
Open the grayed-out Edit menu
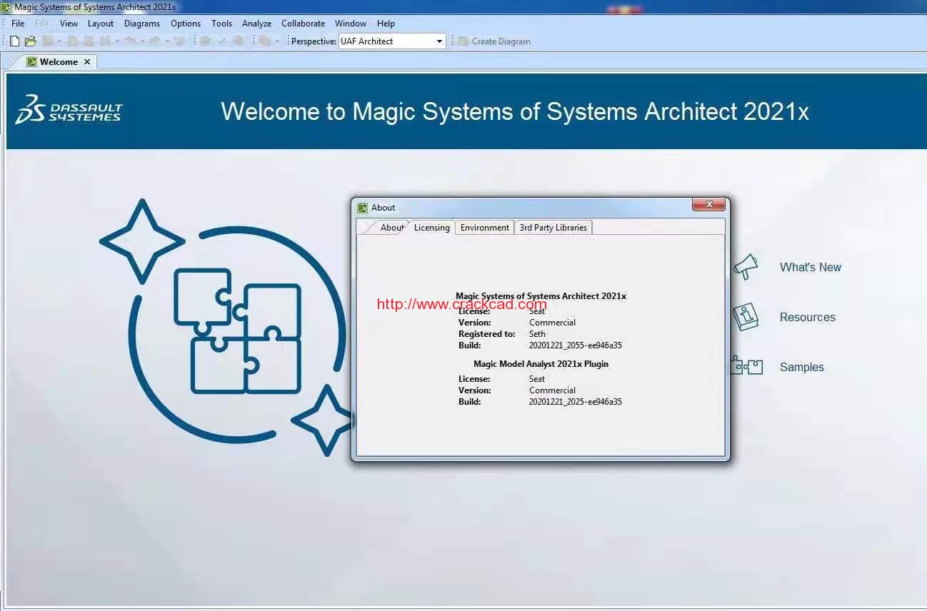point(42,24)
